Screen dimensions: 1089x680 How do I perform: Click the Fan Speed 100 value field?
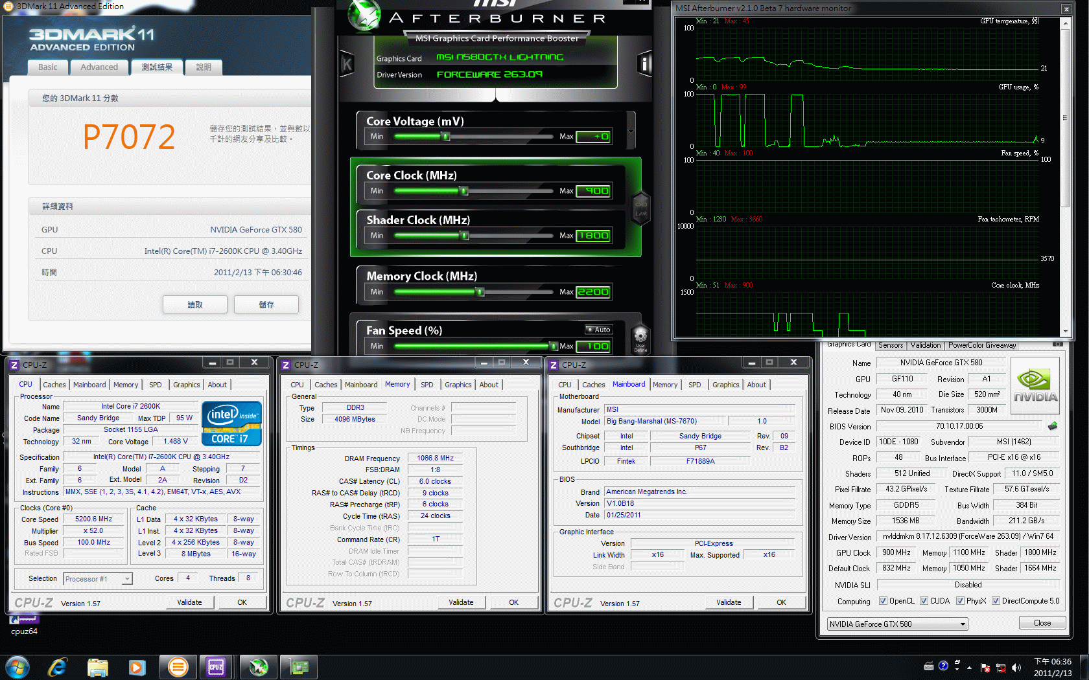(593, 346)
